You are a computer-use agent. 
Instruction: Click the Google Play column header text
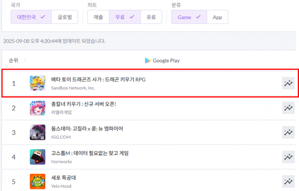pos(166,61)
